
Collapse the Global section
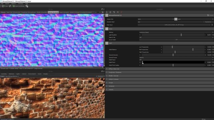[107, 29]
